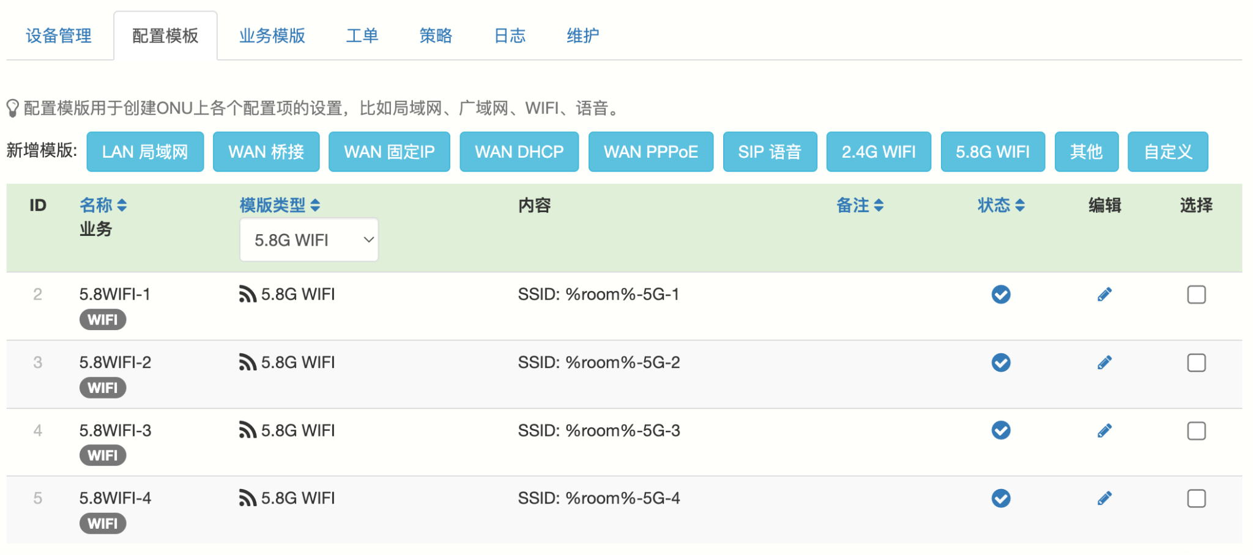Image resolution: width=1253 pixels, height=555 pixels.
Task: Click the edit pencil for 5.8WIFI-1
Action: click(x=1104, y=295)
